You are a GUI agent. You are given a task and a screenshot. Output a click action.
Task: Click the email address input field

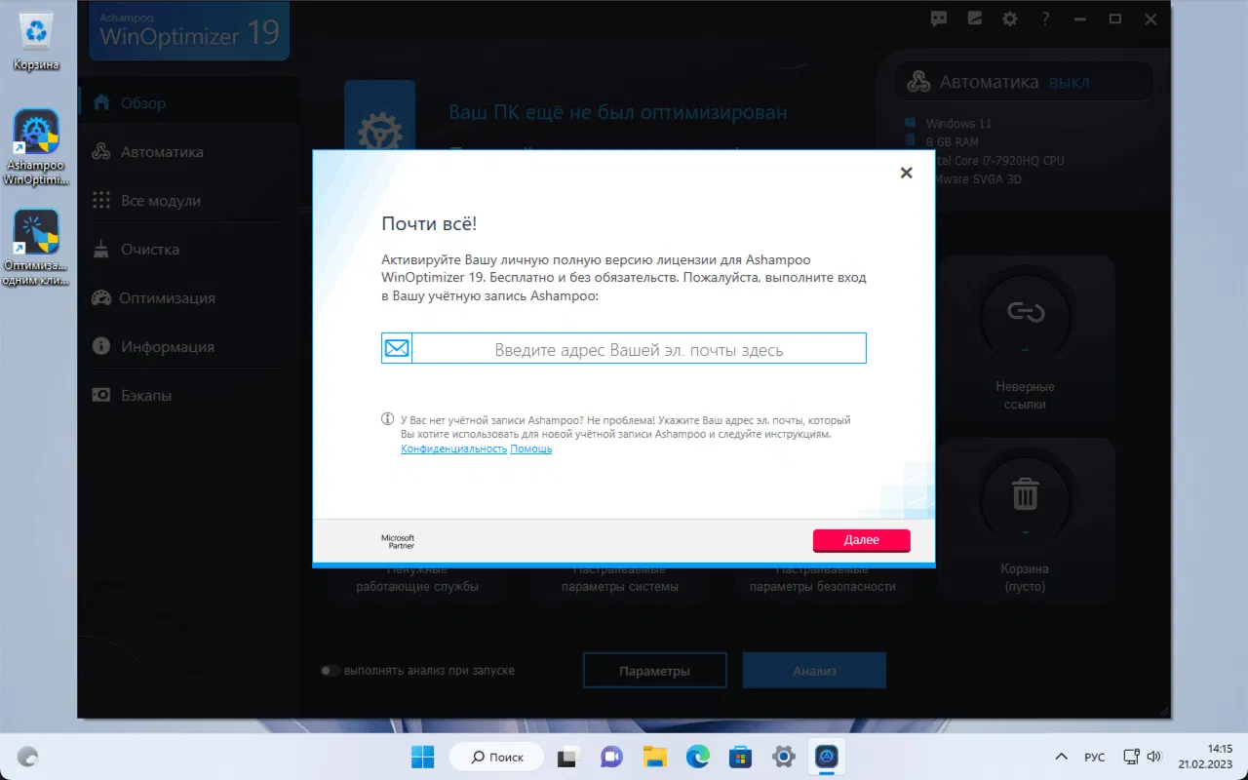[639, 348]
